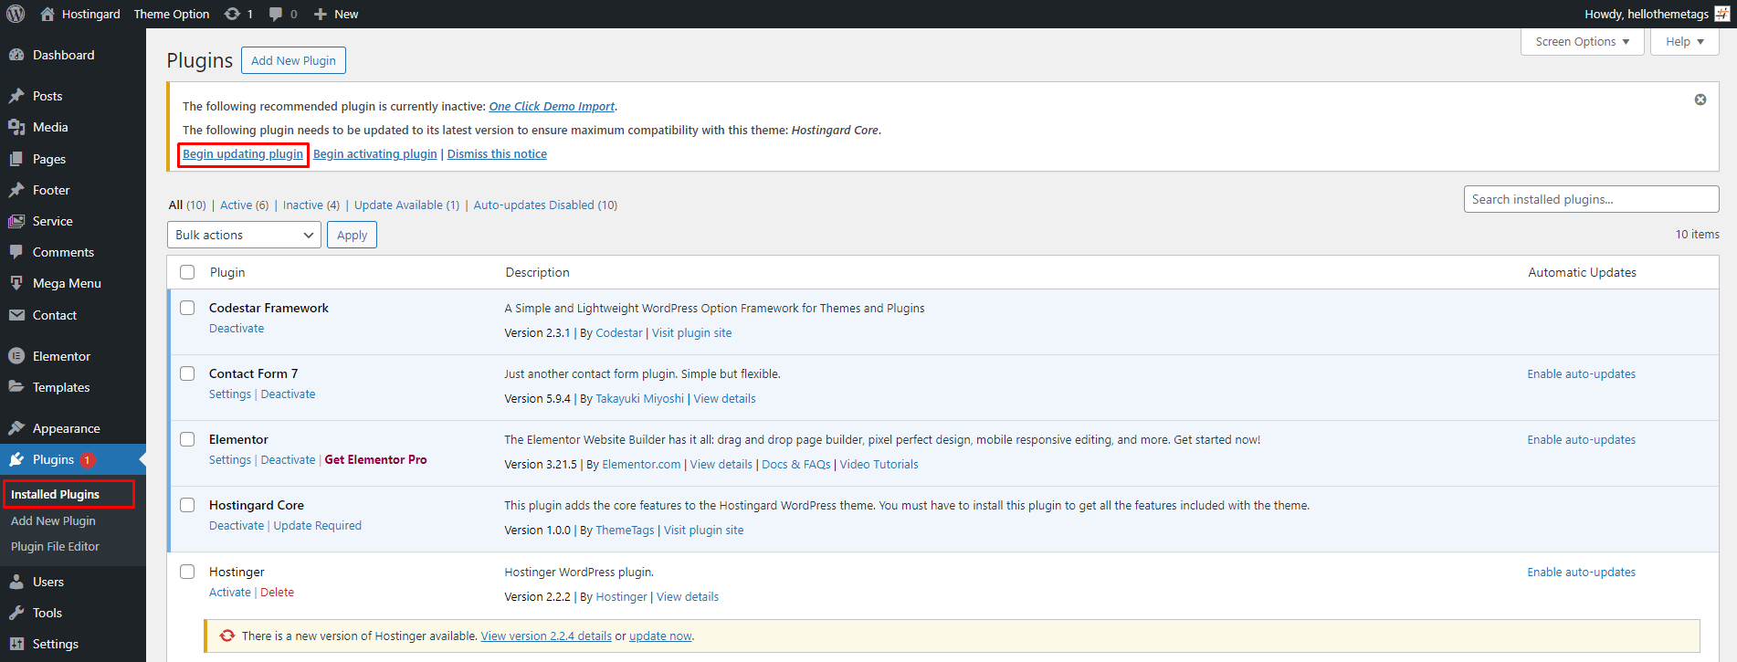The width and height of the screenshot is (1737, 662).
Task: View version 2.2.4 details link
Action: 546,636
